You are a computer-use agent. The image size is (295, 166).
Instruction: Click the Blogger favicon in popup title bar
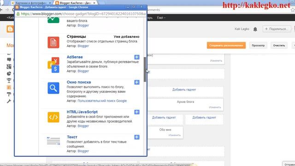tap(17, 7)
